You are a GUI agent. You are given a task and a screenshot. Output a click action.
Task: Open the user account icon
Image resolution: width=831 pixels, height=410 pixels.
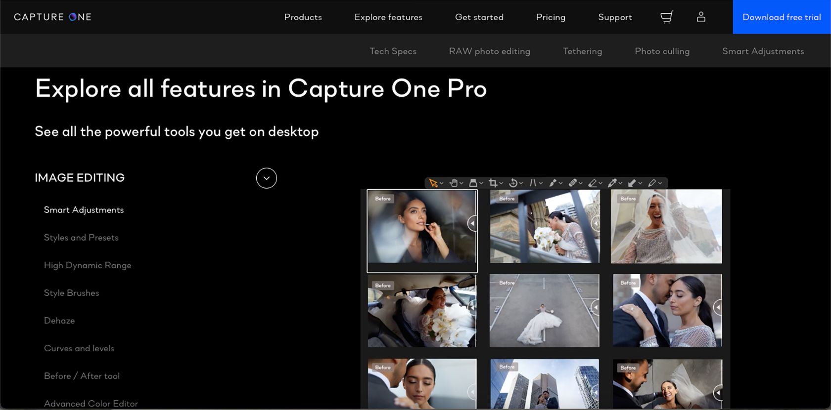pos(701,17)
